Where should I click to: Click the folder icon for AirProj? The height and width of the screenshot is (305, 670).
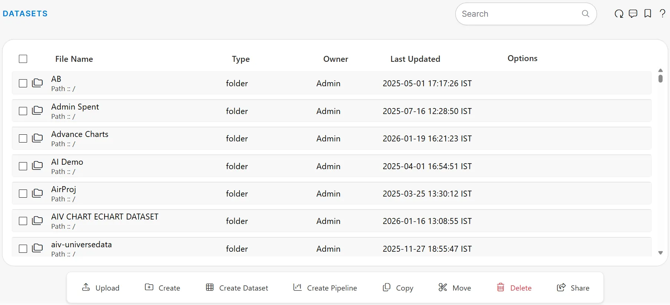37,193
